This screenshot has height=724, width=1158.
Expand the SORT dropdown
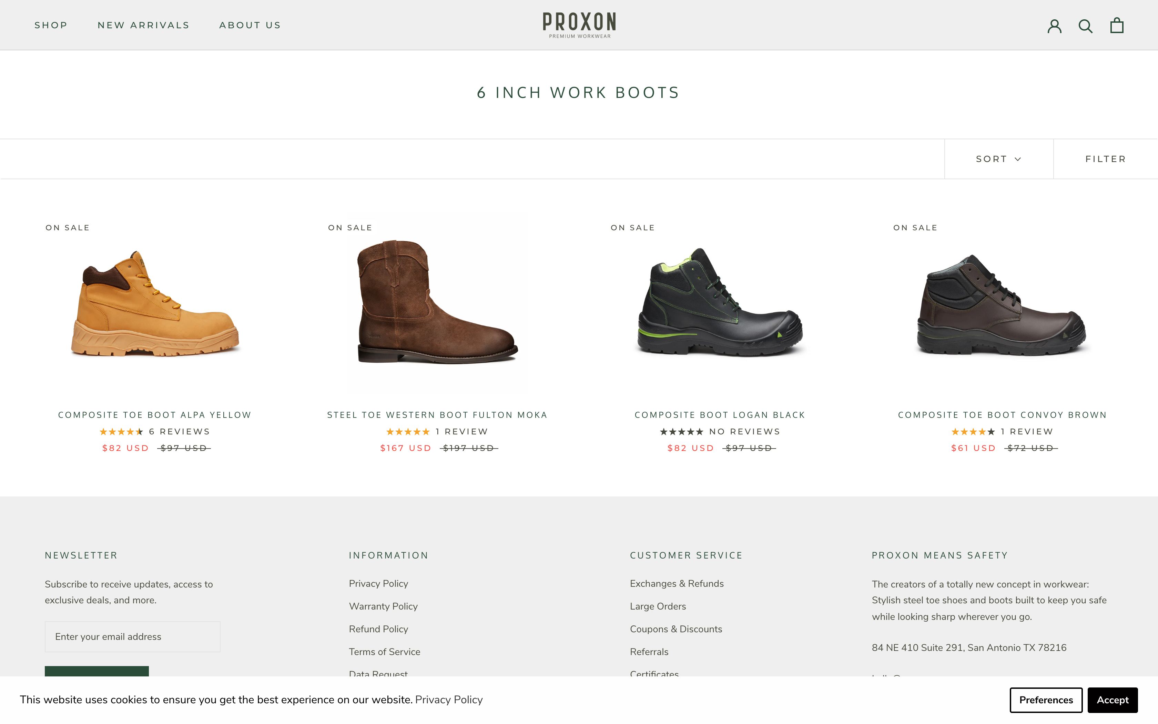coord(998,159)
